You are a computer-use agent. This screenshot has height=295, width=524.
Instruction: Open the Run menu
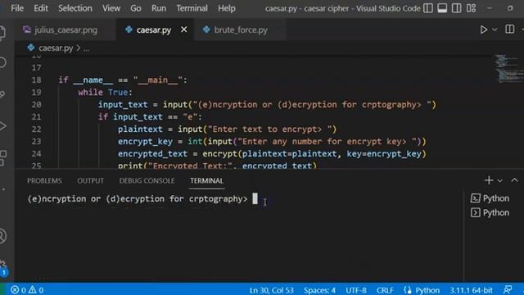pos(158,8)
